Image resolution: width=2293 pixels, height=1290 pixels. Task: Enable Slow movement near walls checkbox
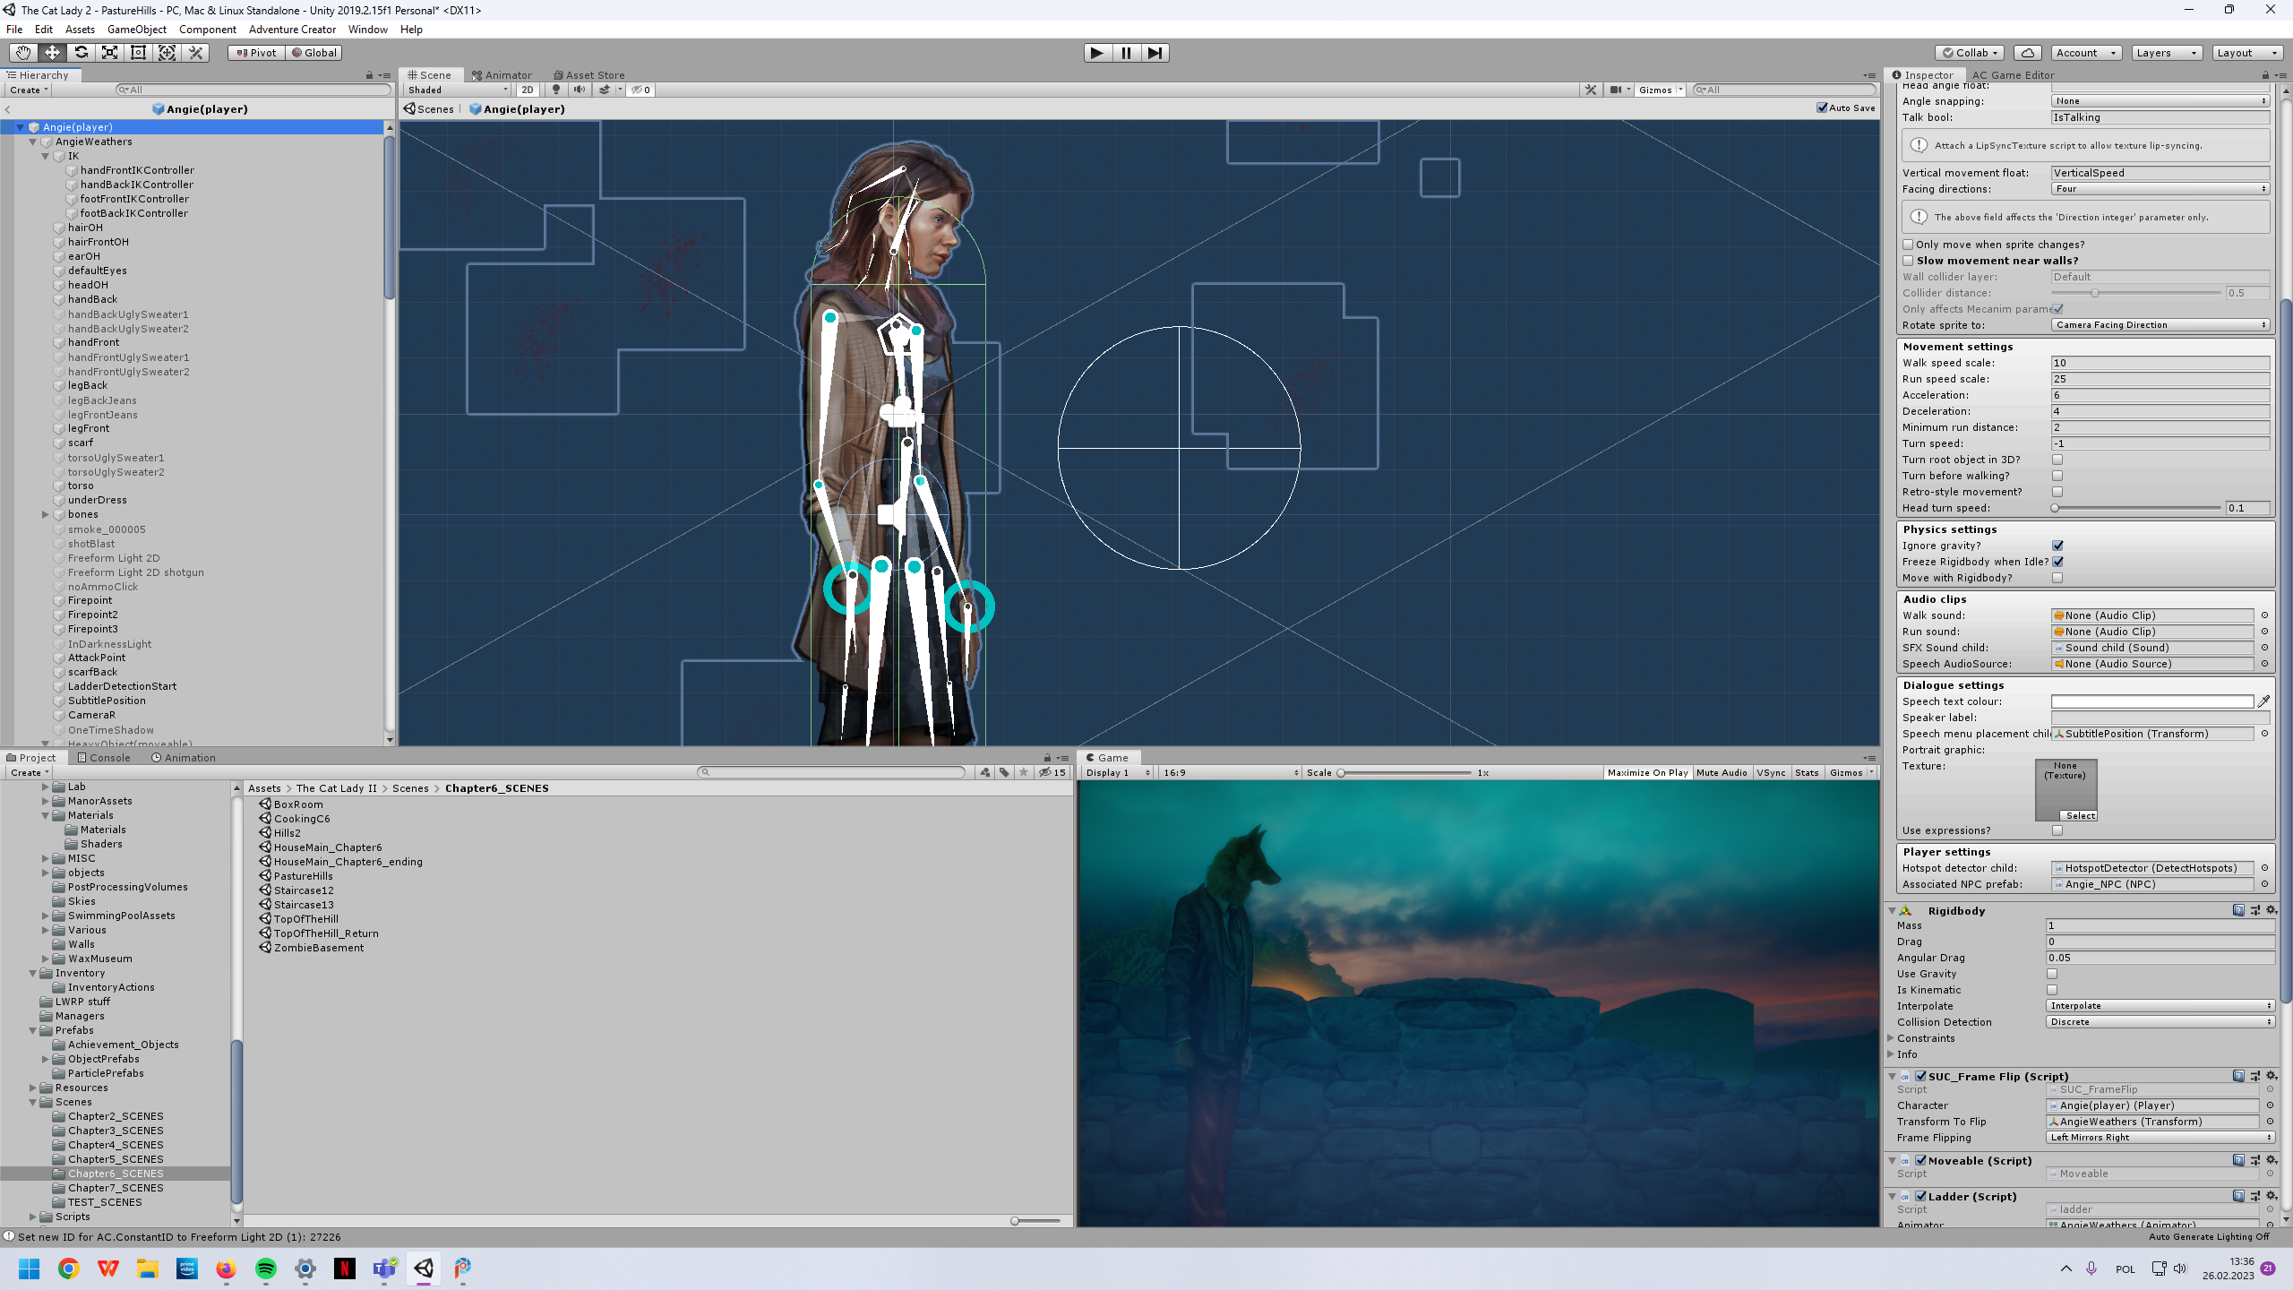[x=1908, y=261]
